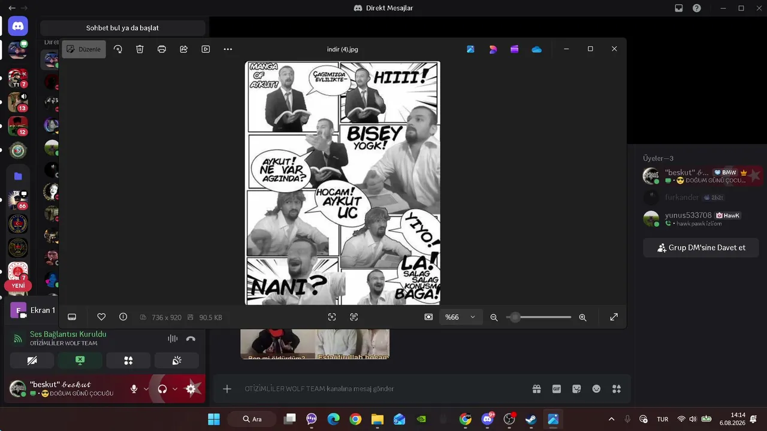The image size is (767, 431).
Task: Open File Explorer from taskbar
Action: (x=377, y=419)
